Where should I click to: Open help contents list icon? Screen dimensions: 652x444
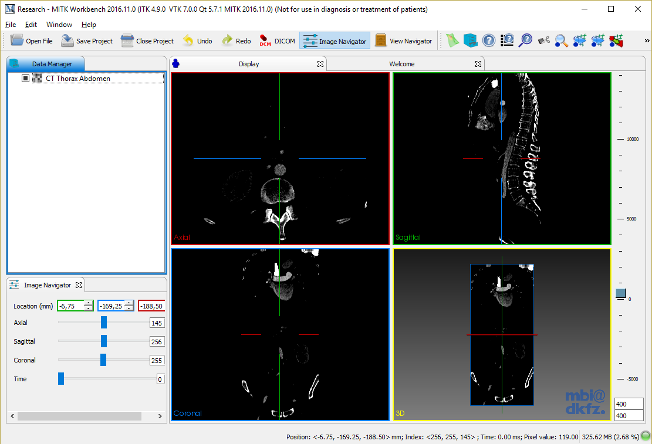507,40
